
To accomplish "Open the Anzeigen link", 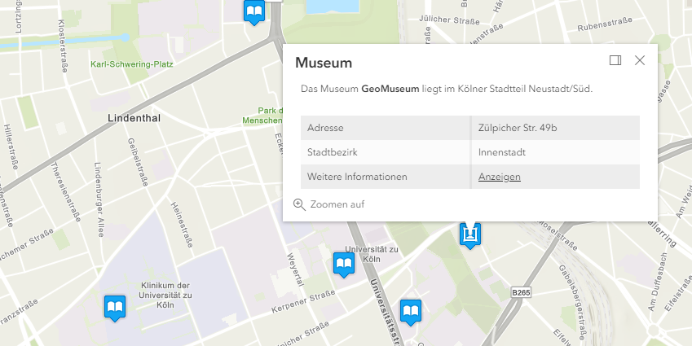I will [500, 177].
